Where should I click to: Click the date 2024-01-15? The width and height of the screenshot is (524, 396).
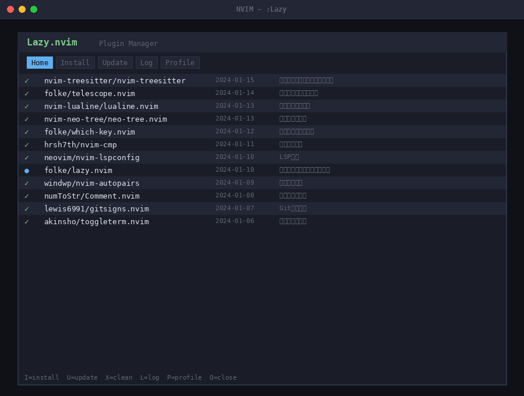tap(235, 80)
